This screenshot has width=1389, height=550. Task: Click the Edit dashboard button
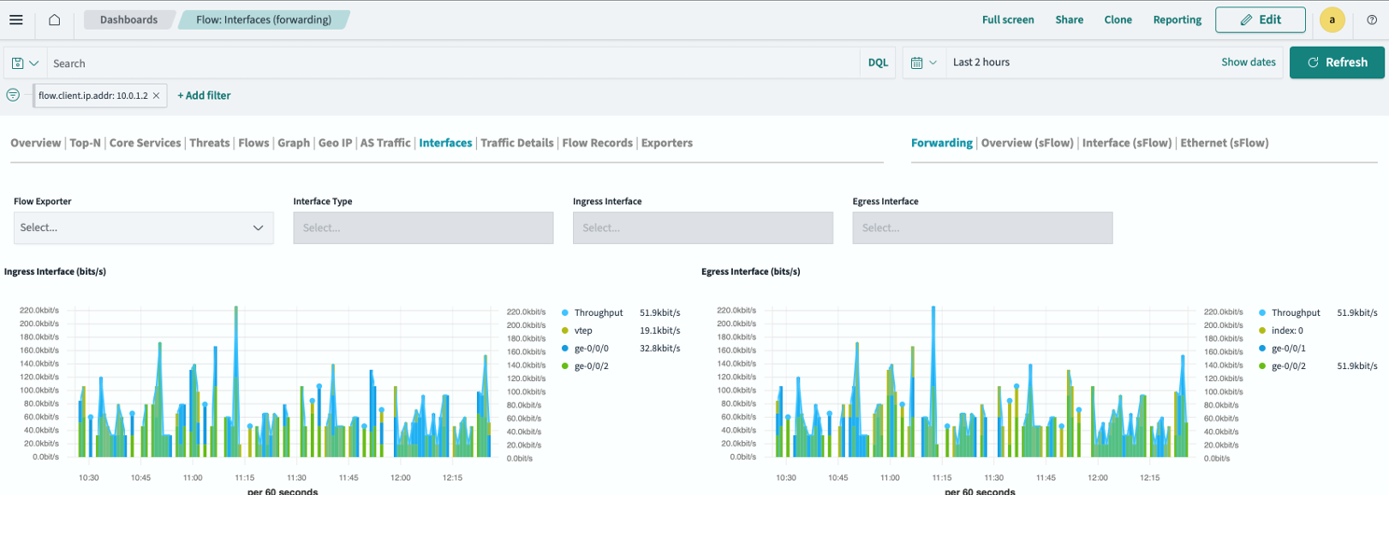(x=1260, y=20)
